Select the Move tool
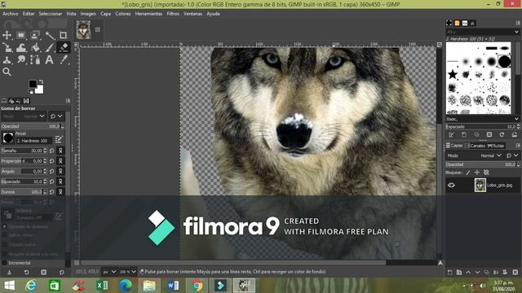 tap(7, 35)
